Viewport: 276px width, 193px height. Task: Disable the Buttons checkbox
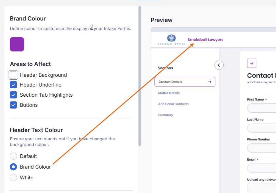(x=13, y=105)
